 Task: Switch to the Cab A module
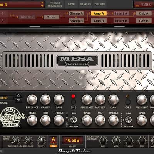coord(144,13)
